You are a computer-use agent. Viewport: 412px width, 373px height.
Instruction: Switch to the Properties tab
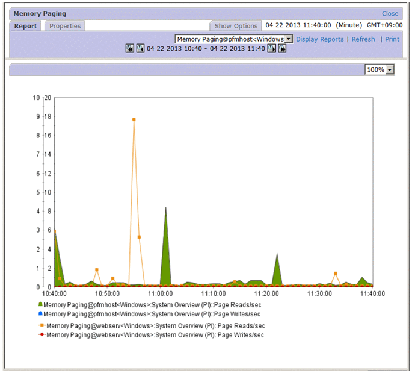point(65,26)
